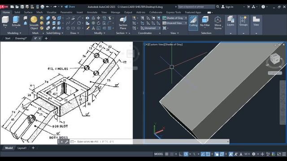Expand the Layers panel dropdown
This screenshot has height=161, width=287.
coord(230,34)
